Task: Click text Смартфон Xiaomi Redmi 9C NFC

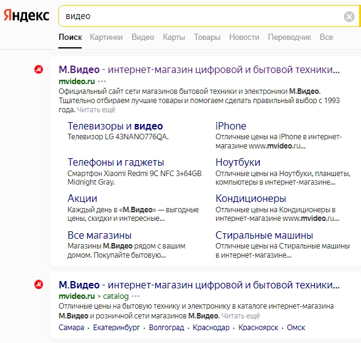Action: pyautogui.click(x=121, y=173)
